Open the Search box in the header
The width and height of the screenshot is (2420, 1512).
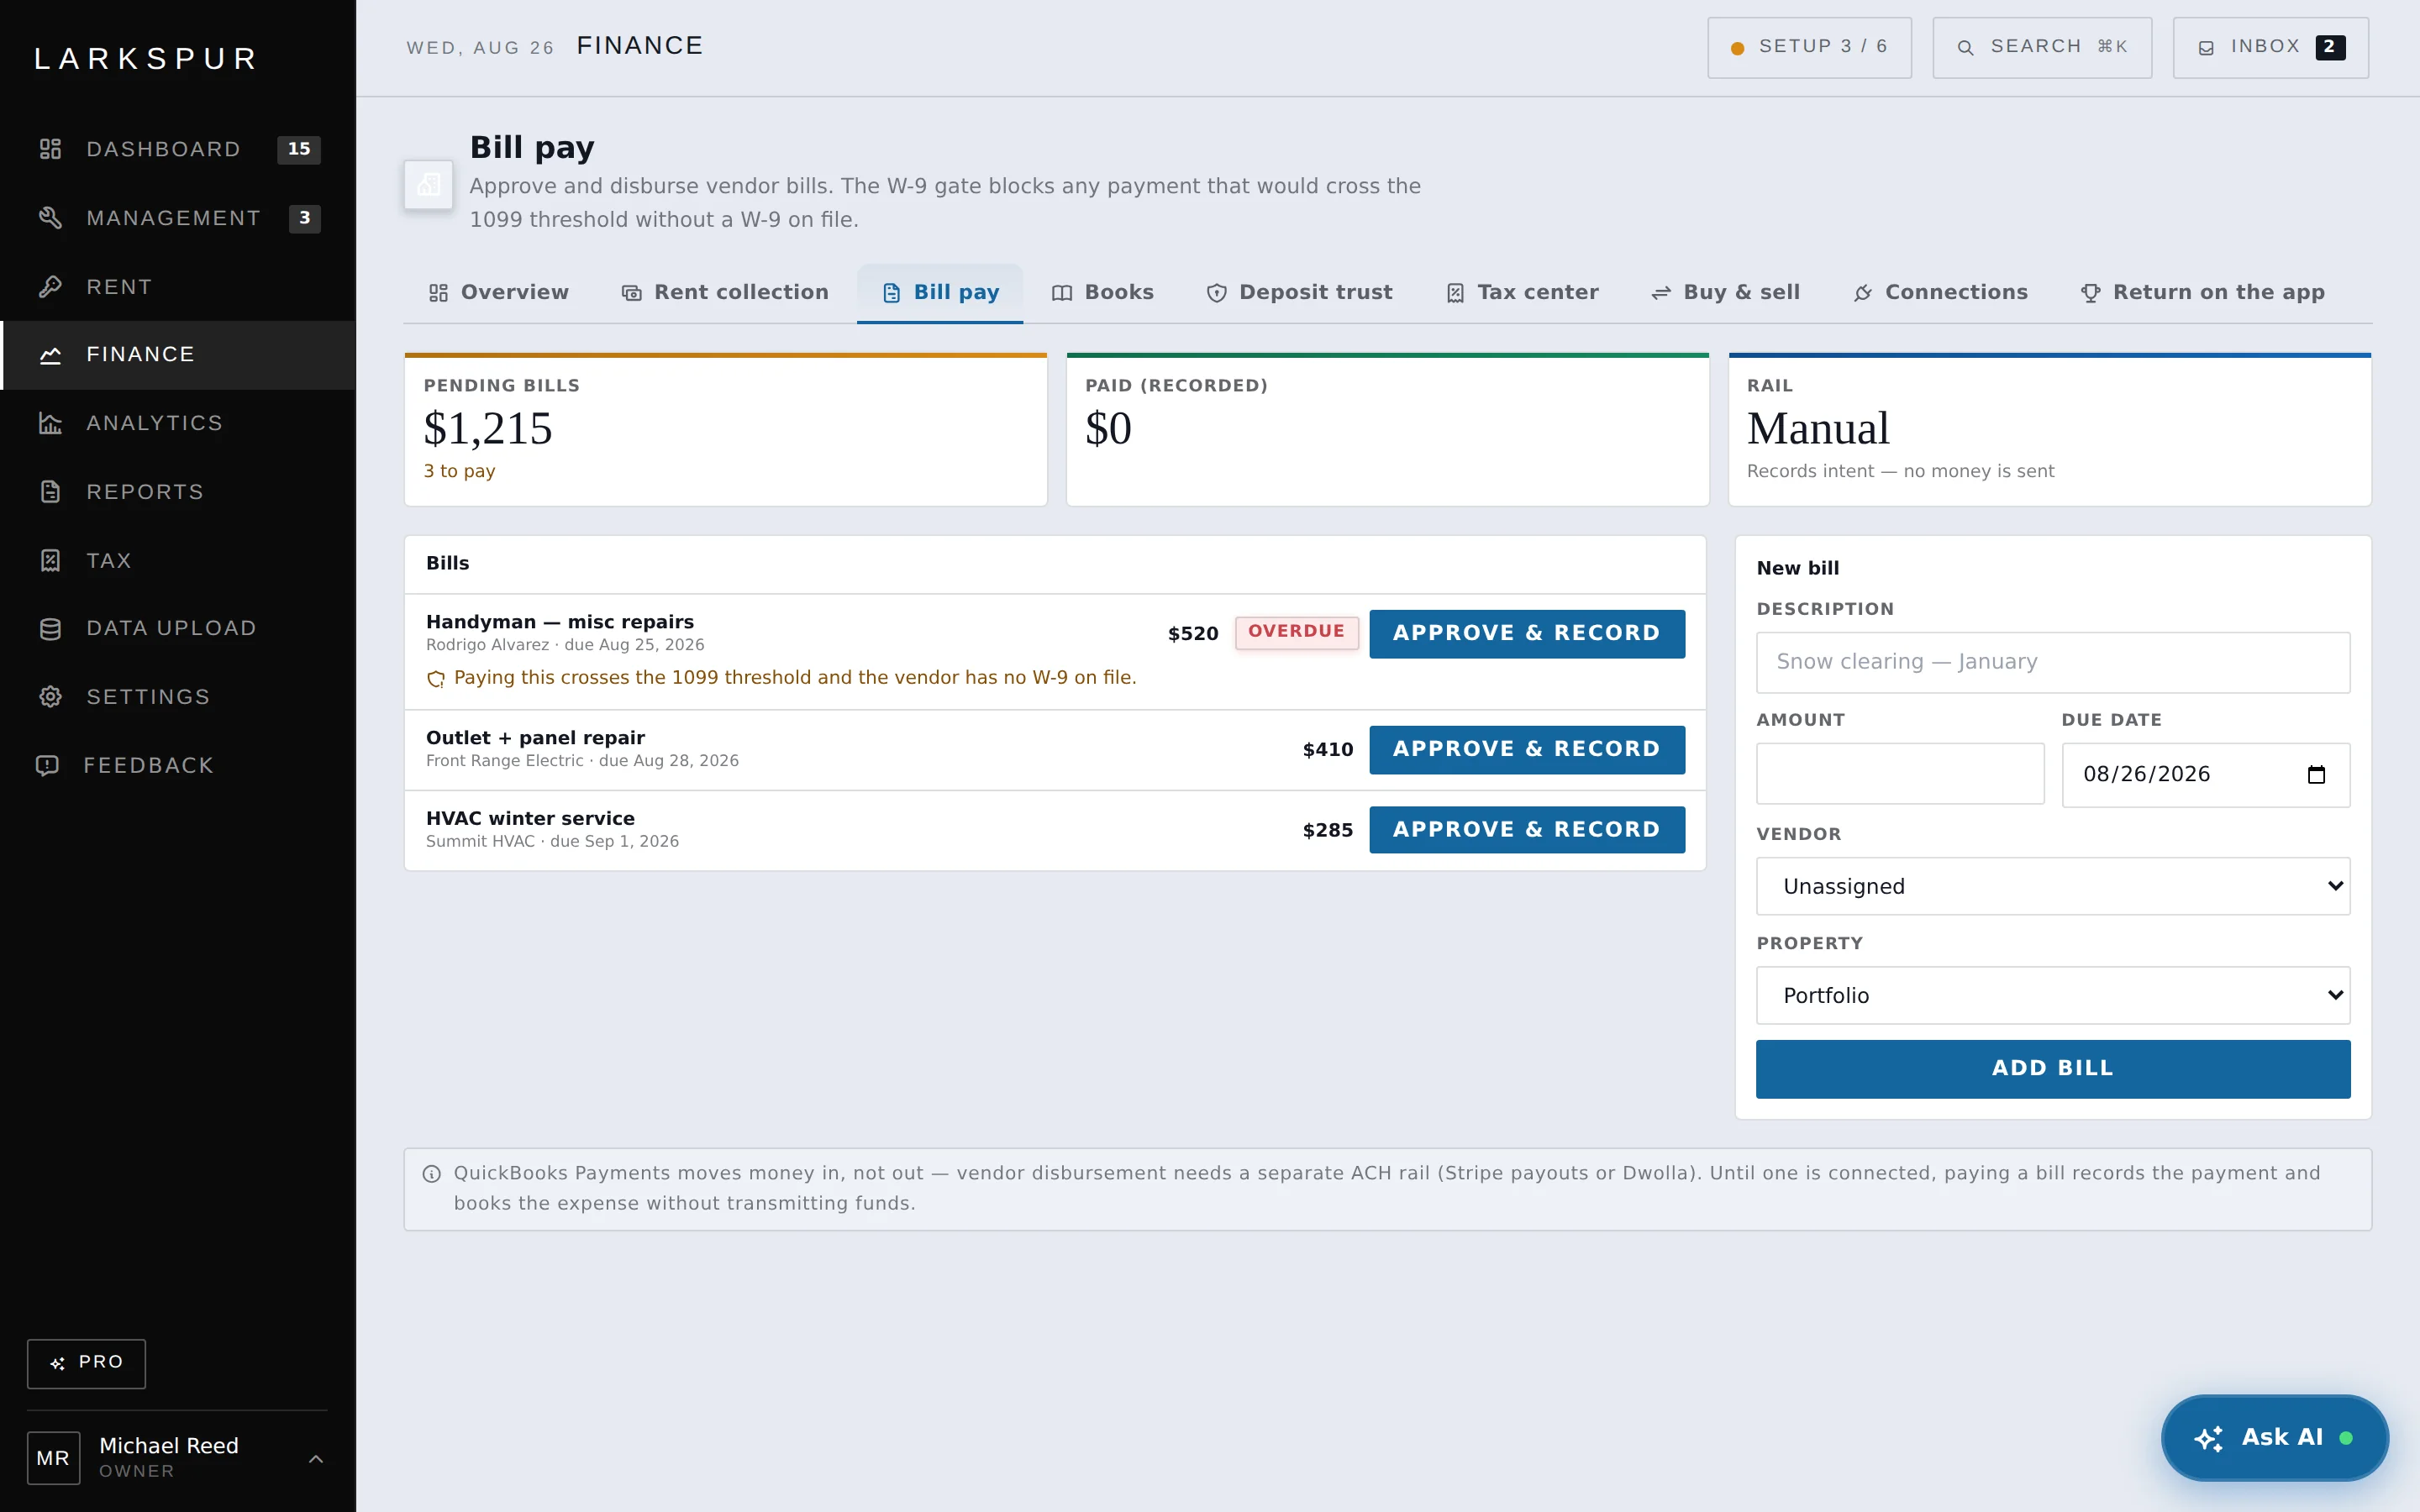[2042, 48]
